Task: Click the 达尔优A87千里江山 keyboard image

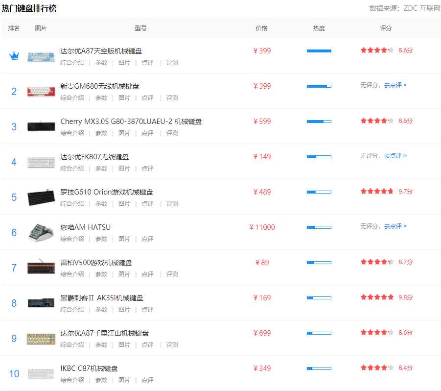Action: tap(41, 338)
